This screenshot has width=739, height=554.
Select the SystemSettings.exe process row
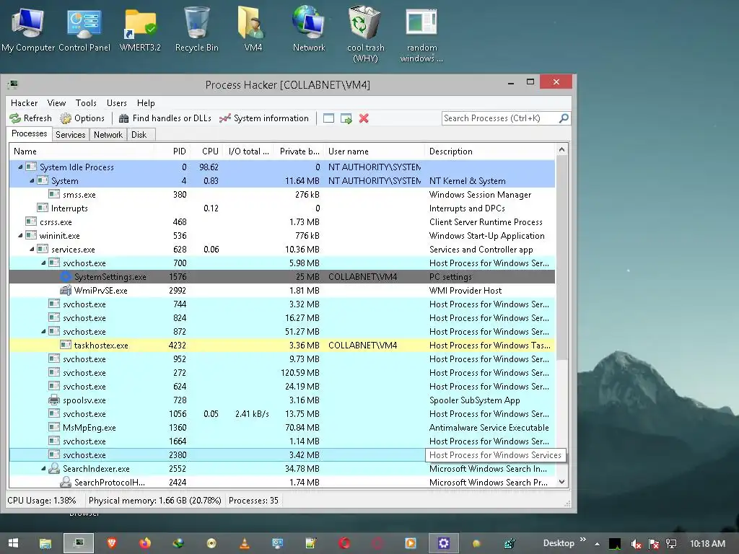click(282, 277)
